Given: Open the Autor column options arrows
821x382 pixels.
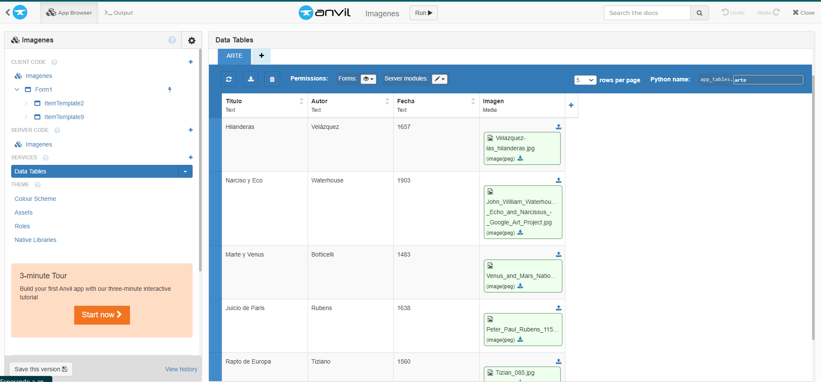Looking at the screenshot, I should pos(387,101).
